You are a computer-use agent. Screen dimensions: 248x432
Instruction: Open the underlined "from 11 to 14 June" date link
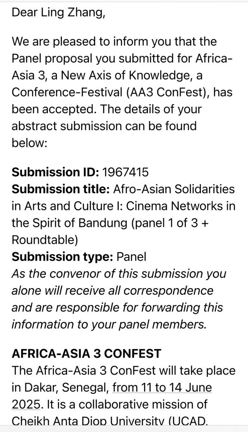pyautogui.click(x=162, y=388)
